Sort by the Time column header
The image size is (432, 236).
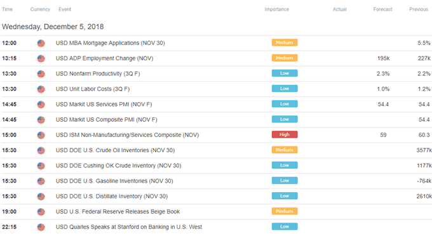coord(7,10)
